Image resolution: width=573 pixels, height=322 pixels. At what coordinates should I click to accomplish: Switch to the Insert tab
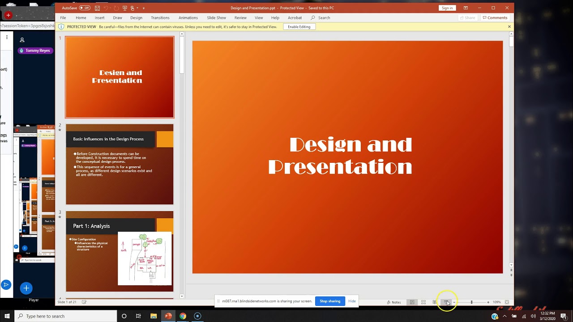pos(100,18)
